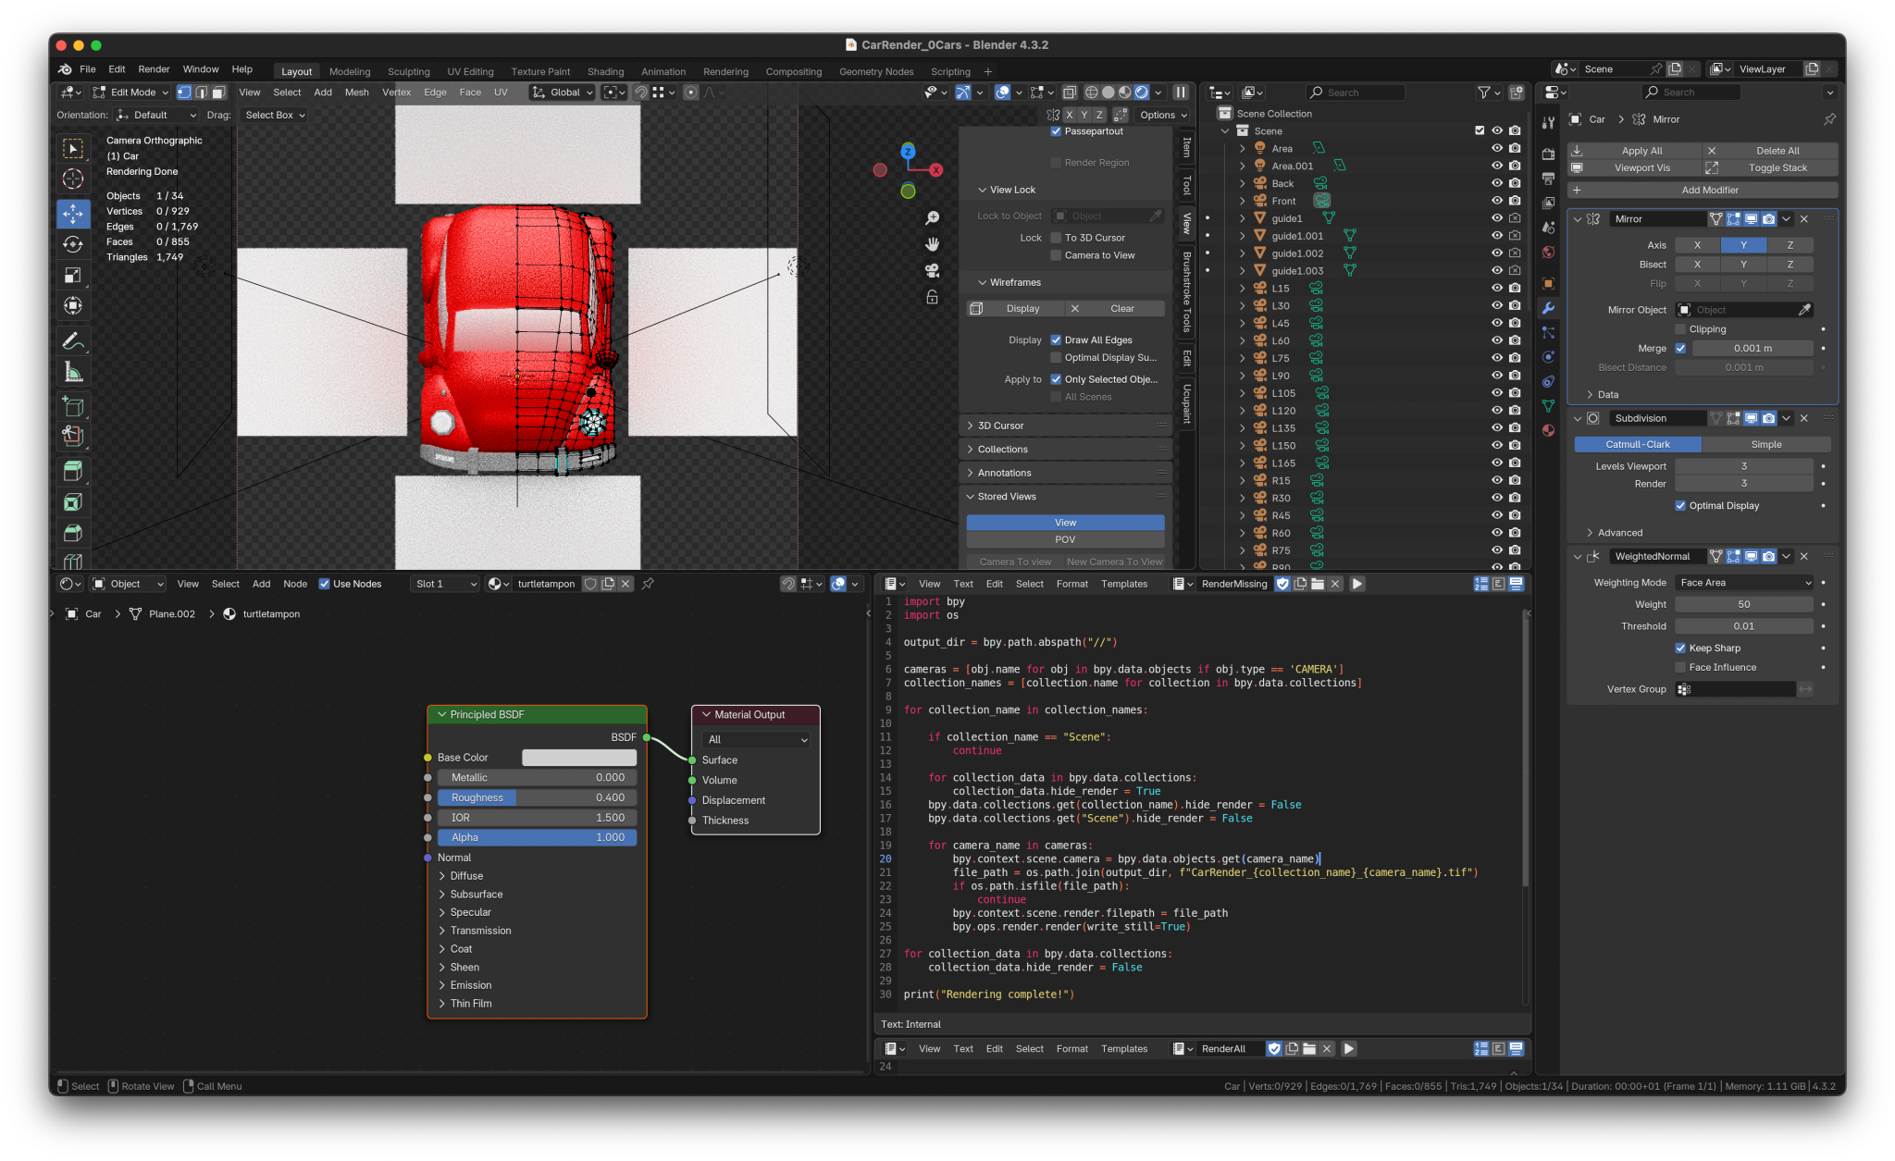Select the Select Box tool icon
The image size is (1895, 1161).
73,148
